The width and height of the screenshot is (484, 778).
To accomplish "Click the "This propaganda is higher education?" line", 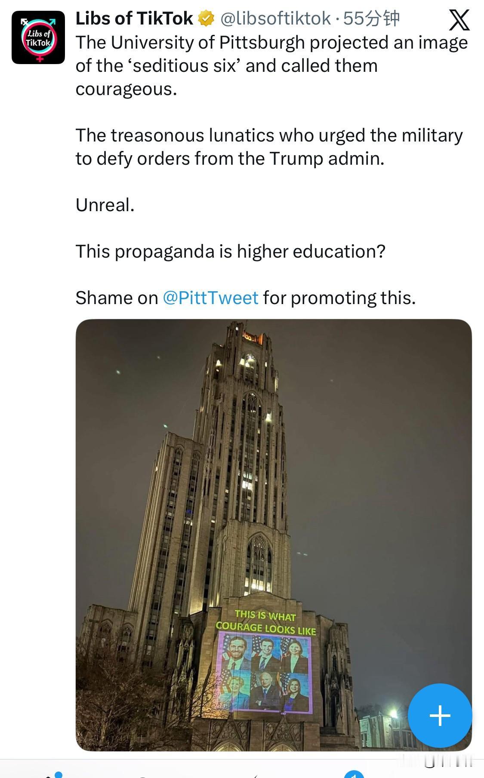I will coord(230,251).
